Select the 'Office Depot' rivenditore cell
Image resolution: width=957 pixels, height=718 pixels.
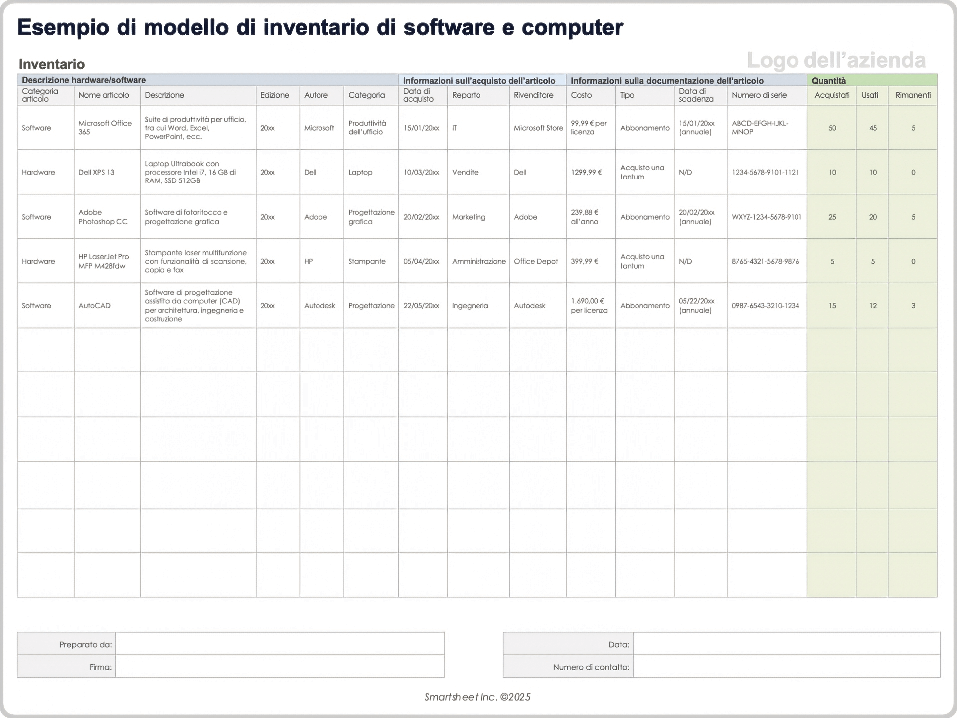tap(537, 261)
